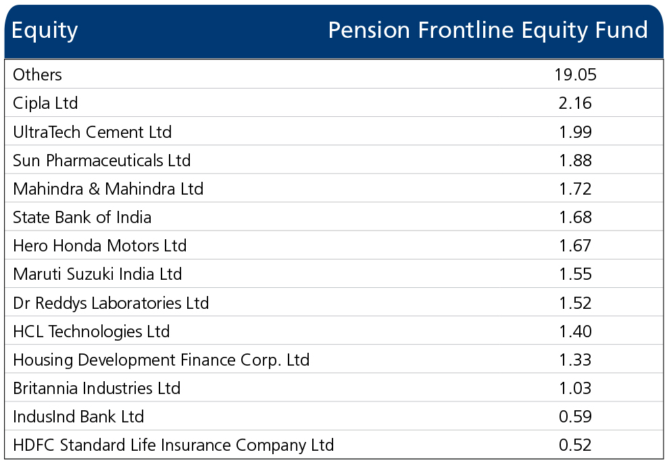Click the 2.16 value for Cipla

click(575, 103)
